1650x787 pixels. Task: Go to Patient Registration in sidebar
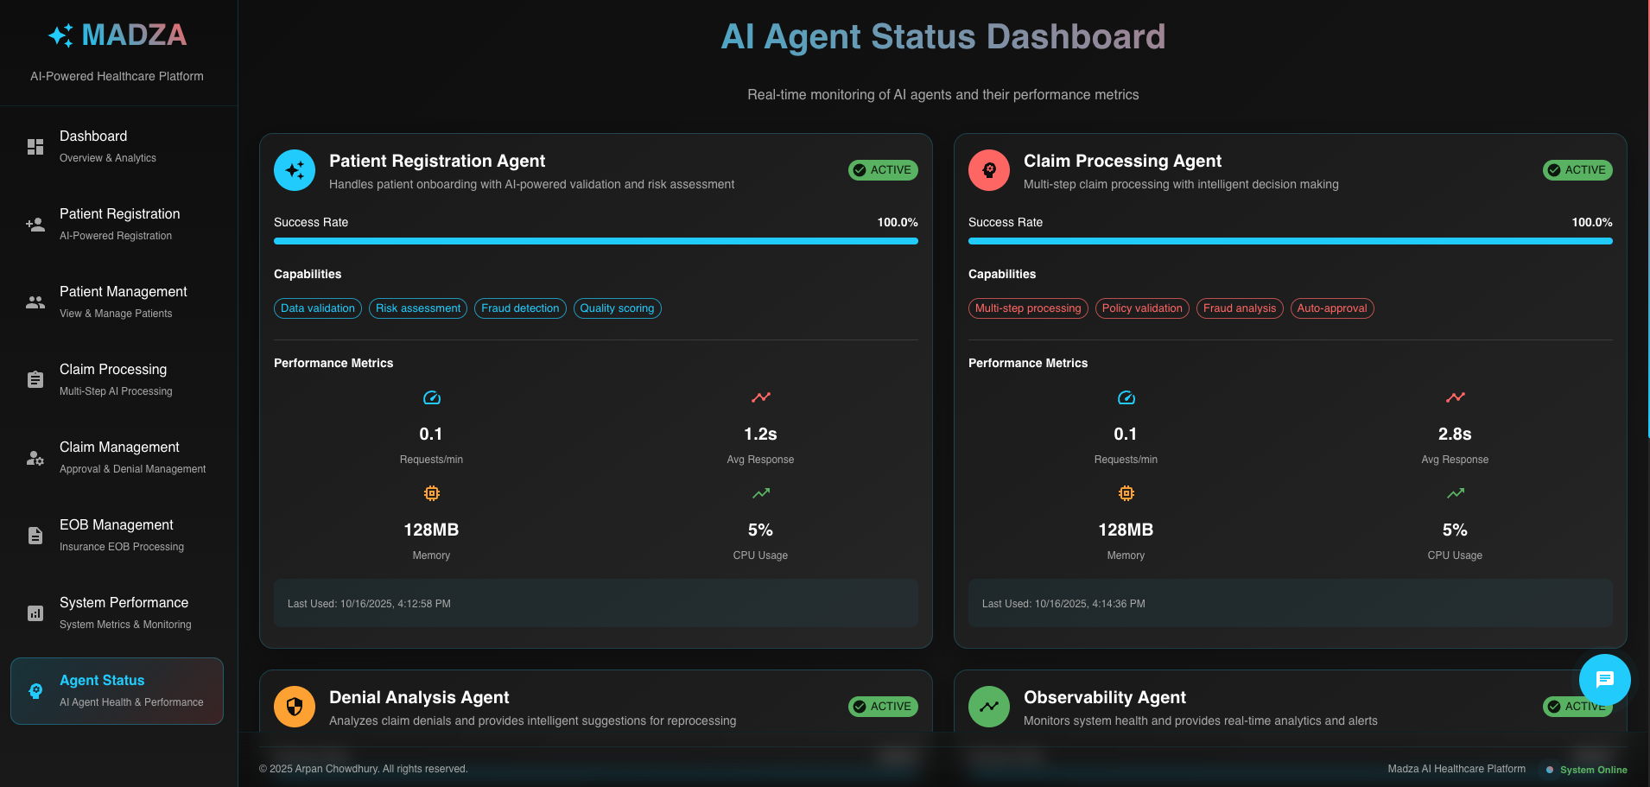(117, 225)
